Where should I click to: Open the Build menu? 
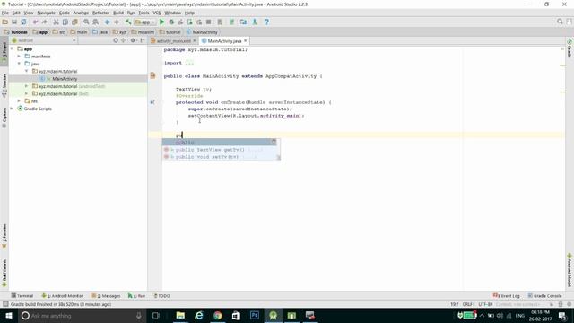pos(118,13)
